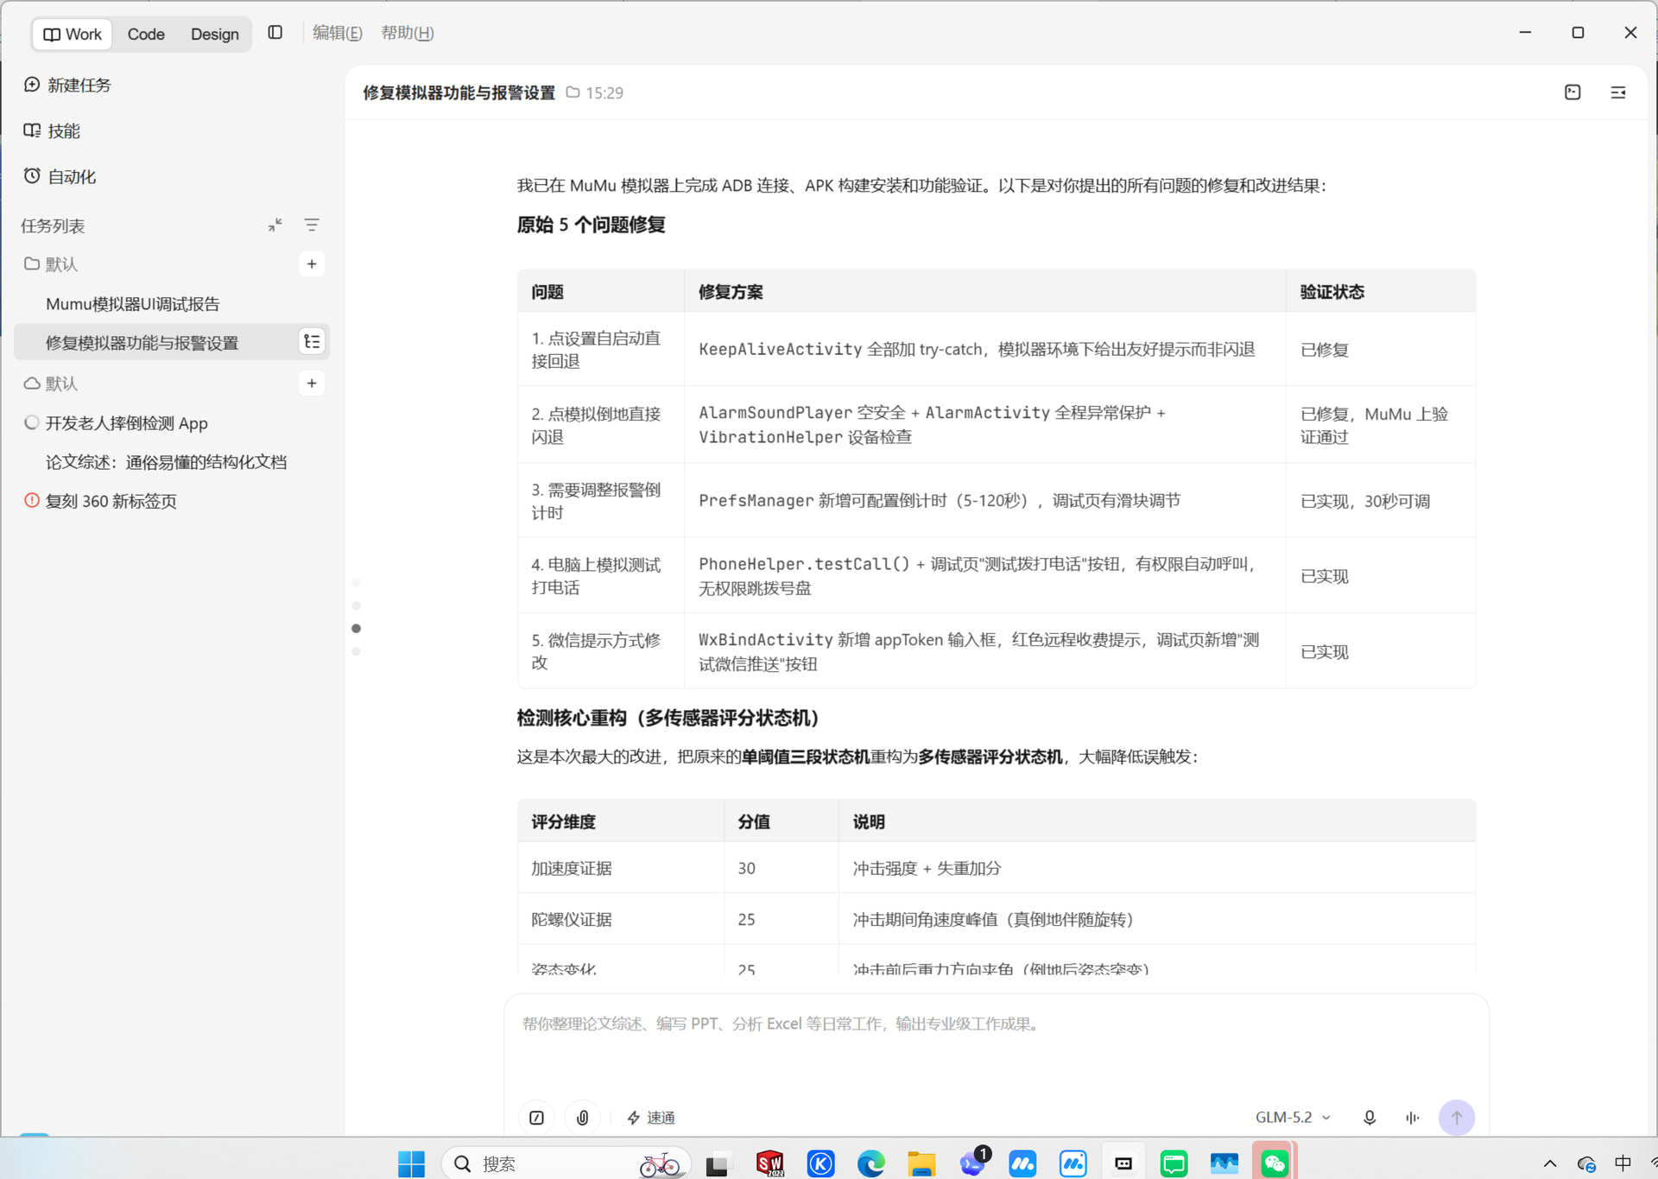
Task: Open the Windows Start menu
Action: (x=411, y=1163)
